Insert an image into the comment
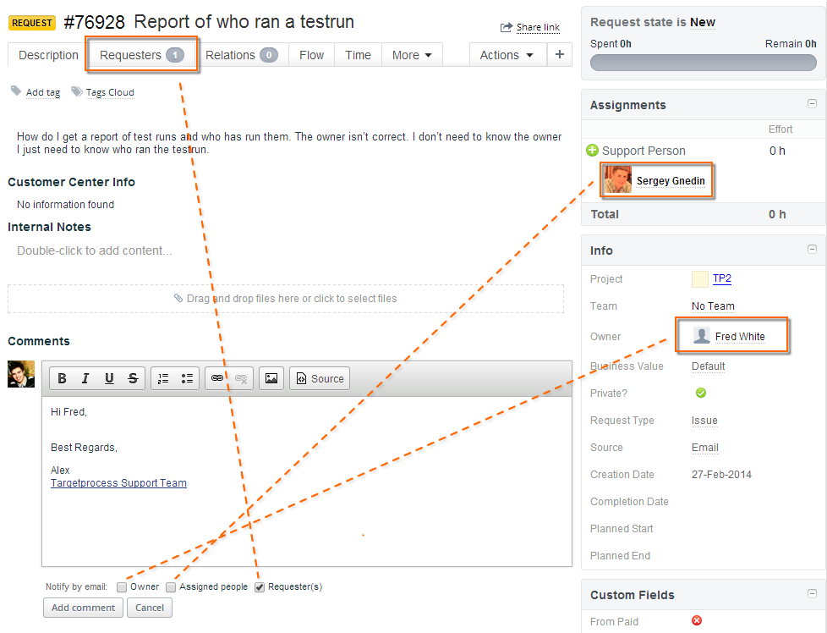 click(271, 378)
